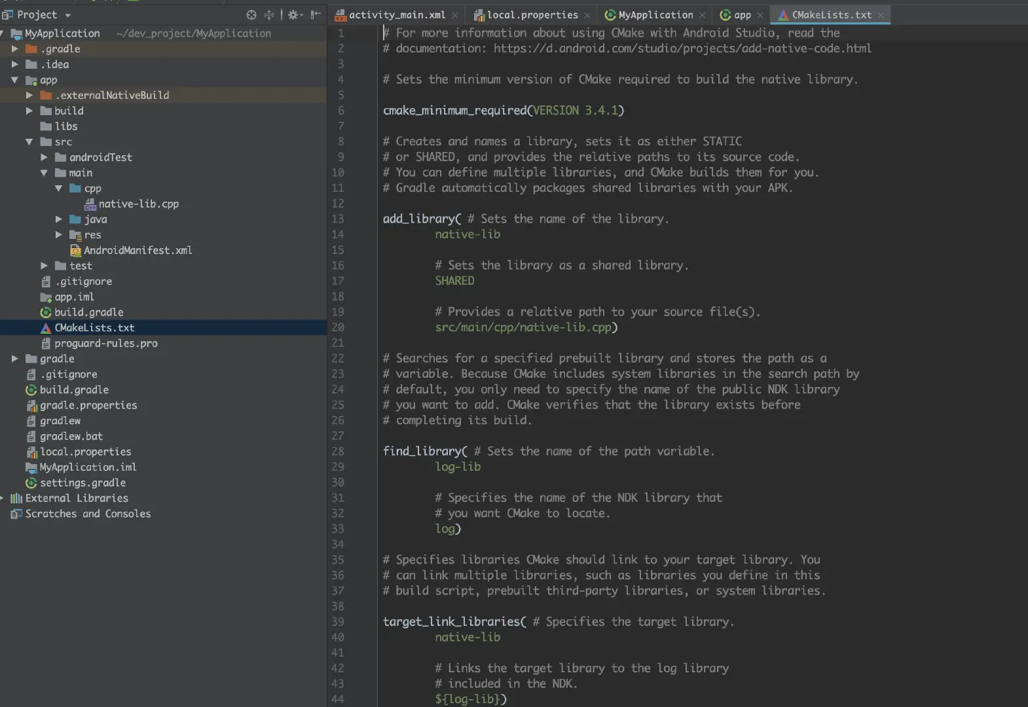Open native-lib.cpp in the project tree
This screenshot has width=1028, height=707.
[x=138, y=204]
